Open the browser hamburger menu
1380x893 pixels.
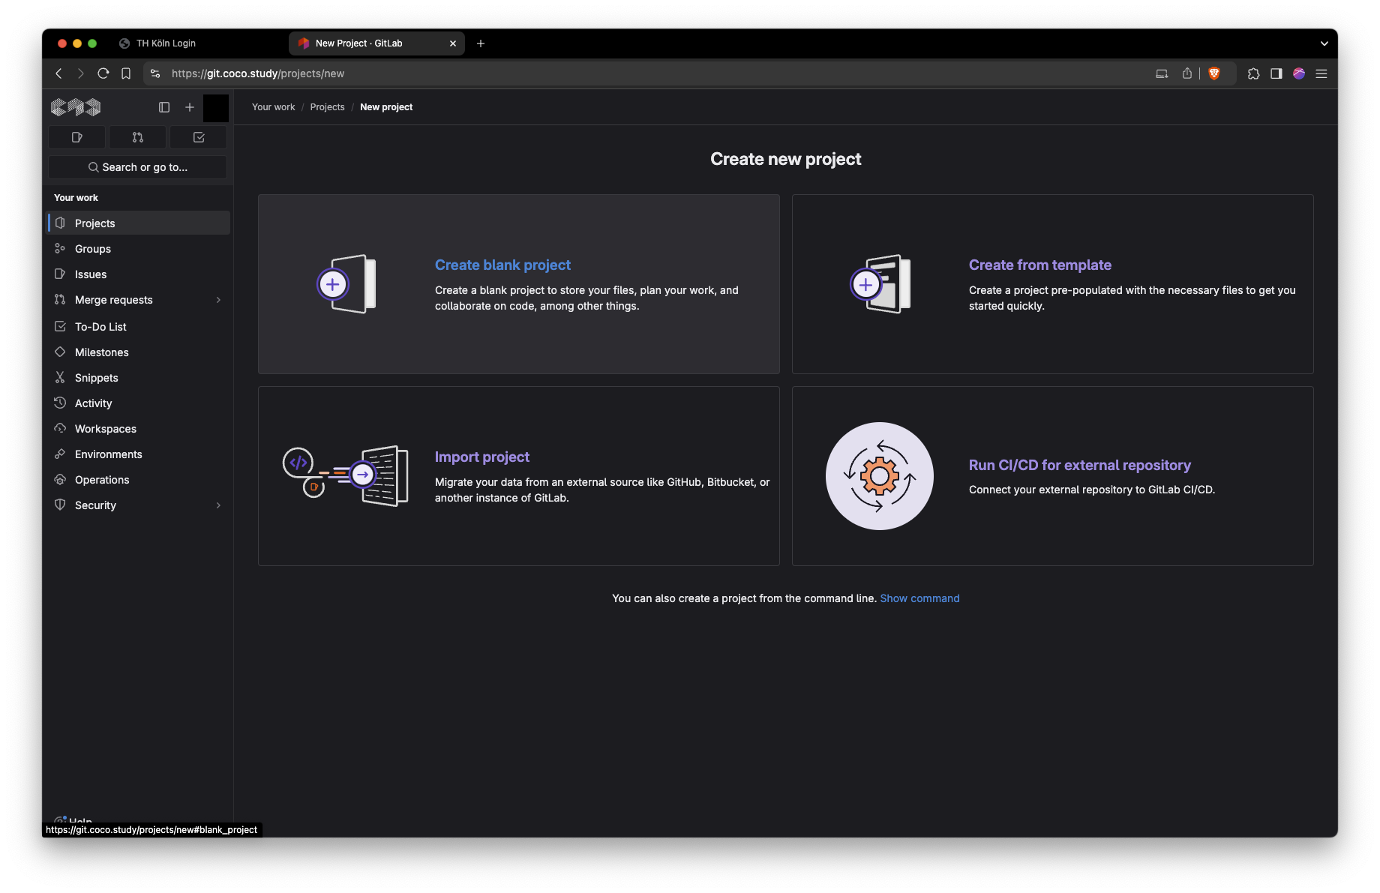(1321, 73)
